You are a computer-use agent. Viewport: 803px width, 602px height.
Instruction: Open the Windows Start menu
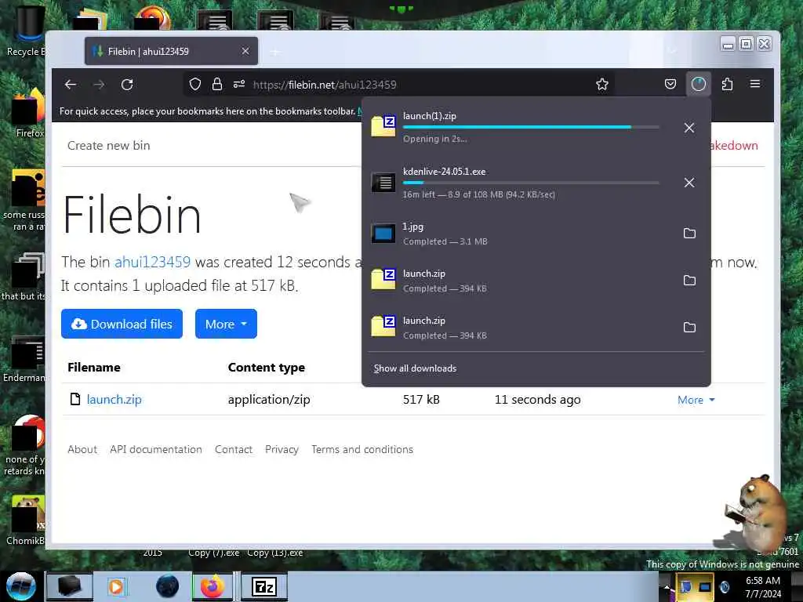(x=20, y=586)
